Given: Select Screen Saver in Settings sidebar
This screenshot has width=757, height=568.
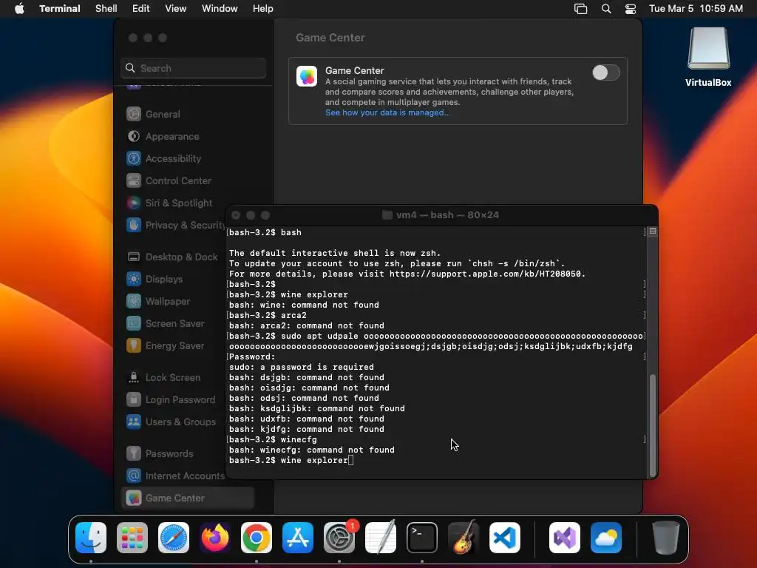Looking at the screenshot, I should coord(174,324).
